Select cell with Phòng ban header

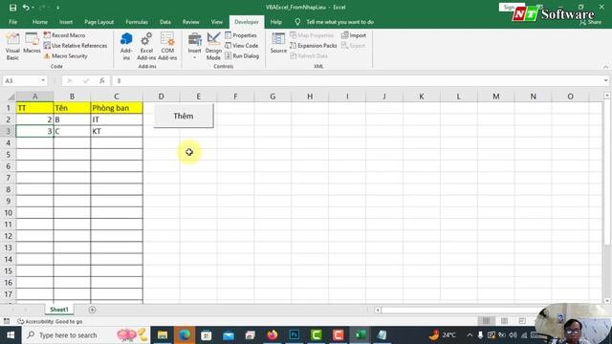coord(117,108)
